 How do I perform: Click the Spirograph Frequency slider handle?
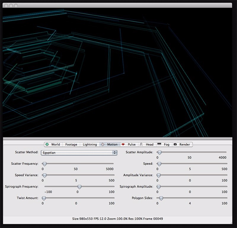(79, 187)
